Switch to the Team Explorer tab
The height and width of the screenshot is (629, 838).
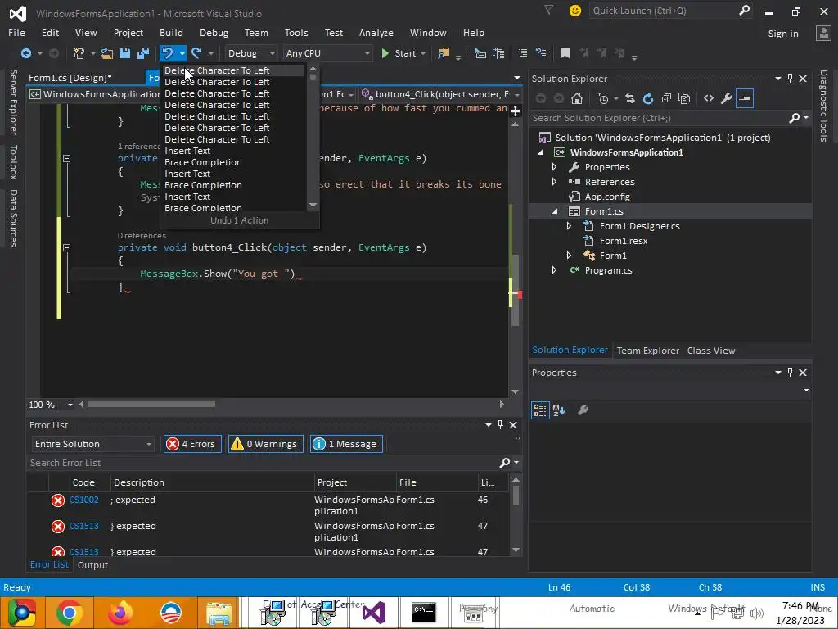tap(648, 351)
